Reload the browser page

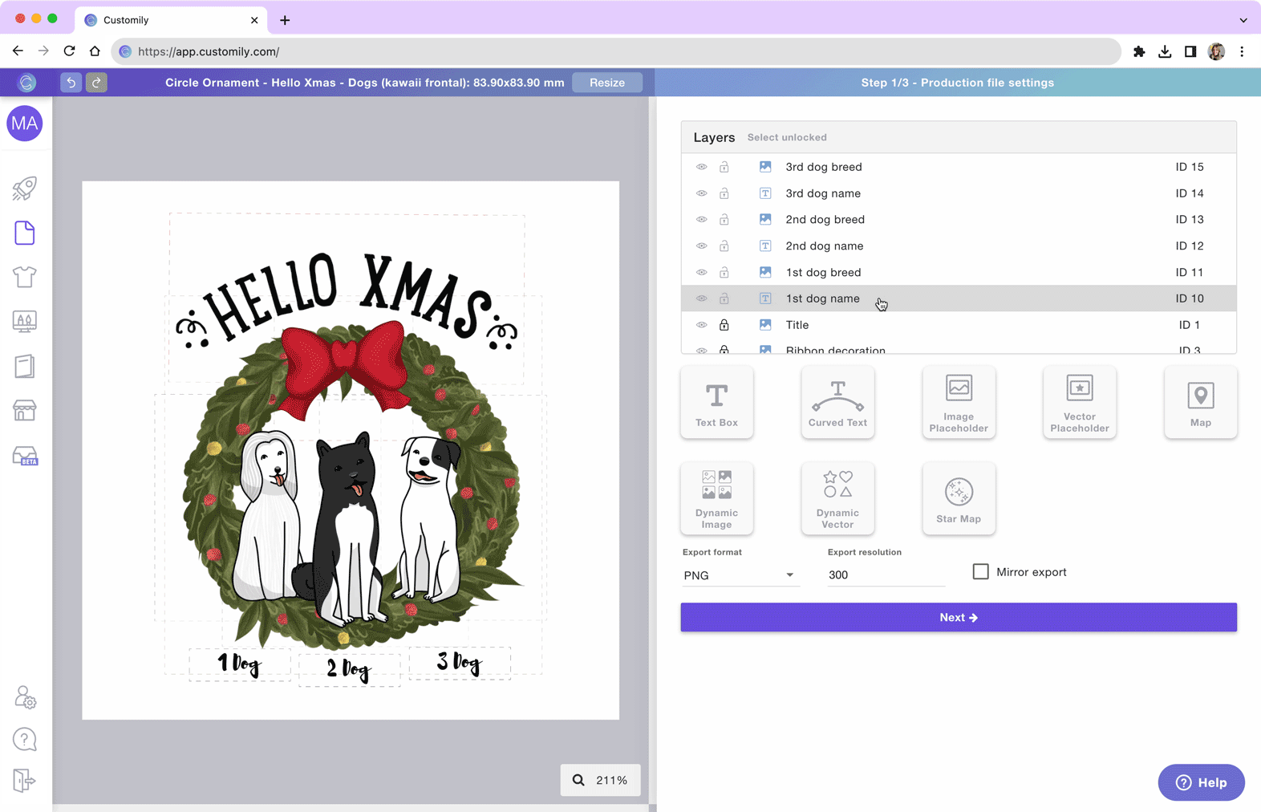tap(69, 51)
